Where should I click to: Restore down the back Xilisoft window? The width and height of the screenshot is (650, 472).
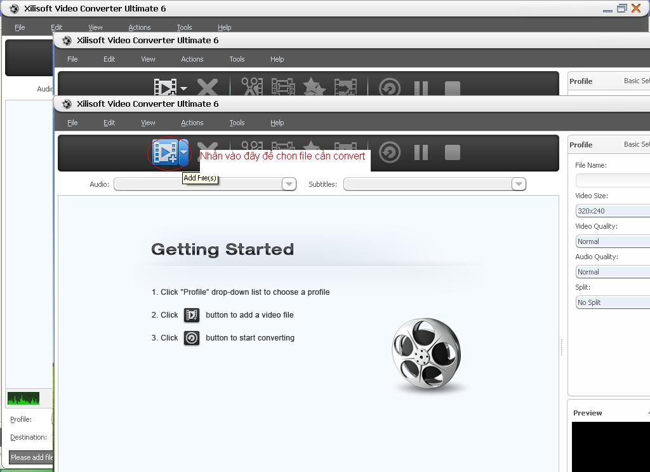(x=622, y=8)
